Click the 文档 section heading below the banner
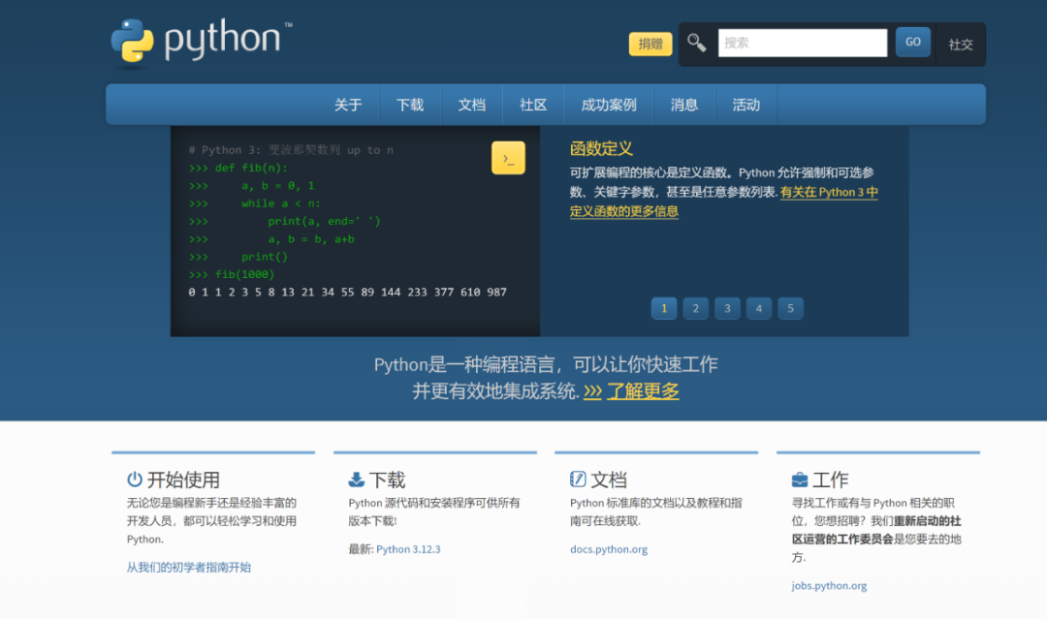This screenshot has width=1047, height=619. [x=608, y=480]
